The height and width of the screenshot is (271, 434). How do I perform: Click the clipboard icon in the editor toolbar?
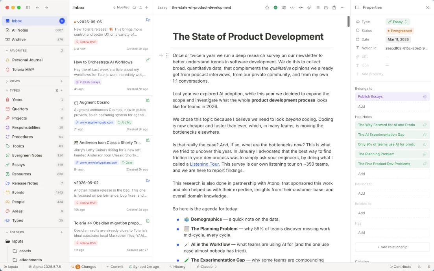coord(334,7)
